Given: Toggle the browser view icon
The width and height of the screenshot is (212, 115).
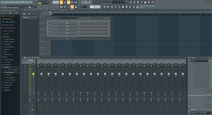Looking at the screenshot, I should pos(119,7).
